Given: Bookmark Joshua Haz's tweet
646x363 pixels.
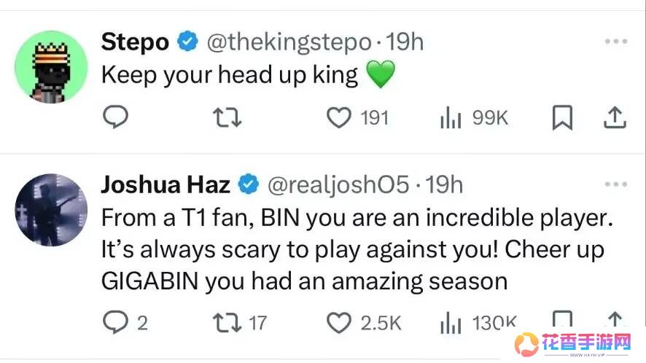Looking at the screenshot, I should [561, 321].
